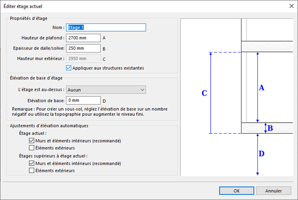This screenshot has width=298, height=200.
Task: Click the blue letter A in the diagram
Action: 262,87
